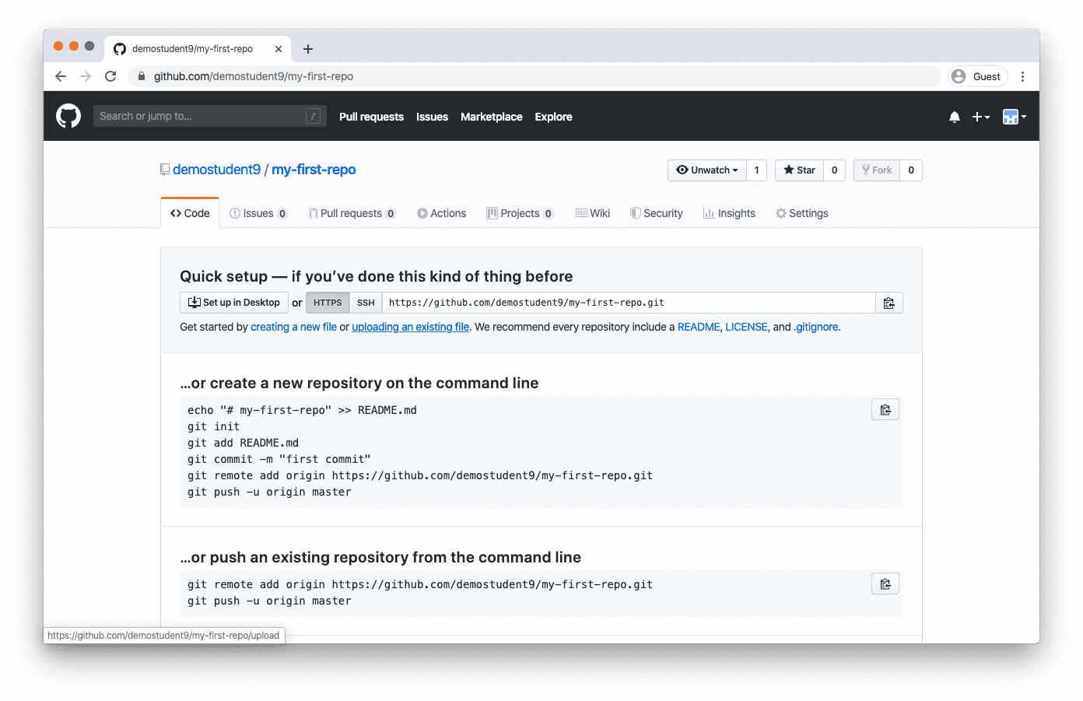
Task: Click the address bar lock icon
Action: [x=142, y=76]
